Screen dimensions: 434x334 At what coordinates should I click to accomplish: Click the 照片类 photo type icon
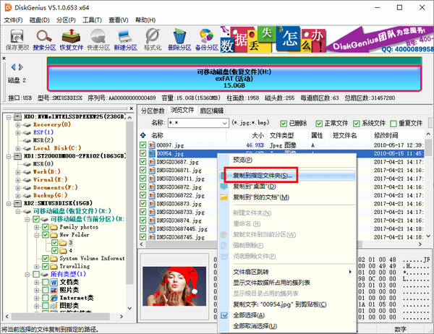(x=54, y=290)
